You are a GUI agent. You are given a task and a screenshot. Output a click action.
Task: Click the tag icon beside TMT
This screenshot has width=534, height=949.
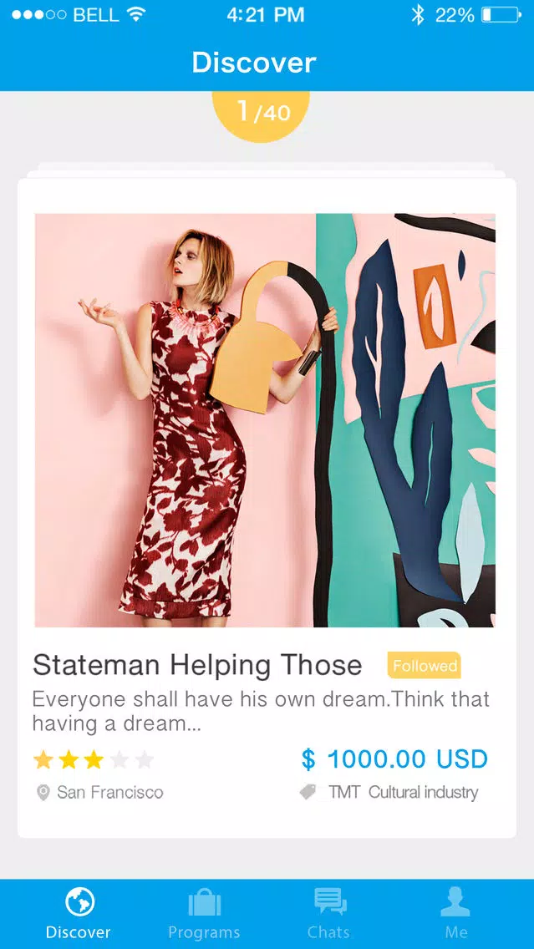(x=308, y=792)
